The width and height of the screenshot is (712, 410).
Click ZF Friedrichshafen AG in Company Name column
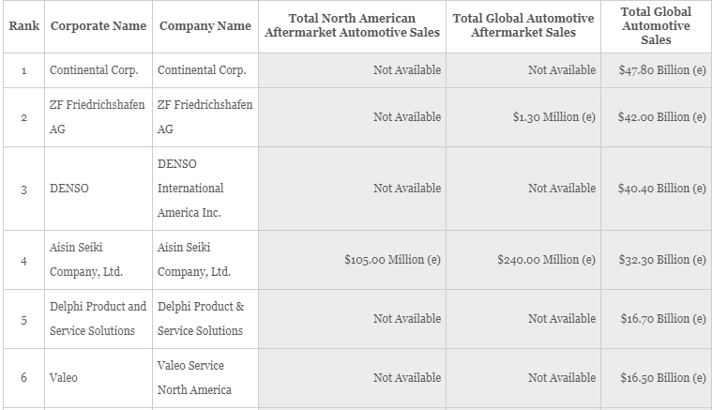(x=205, y=117)
